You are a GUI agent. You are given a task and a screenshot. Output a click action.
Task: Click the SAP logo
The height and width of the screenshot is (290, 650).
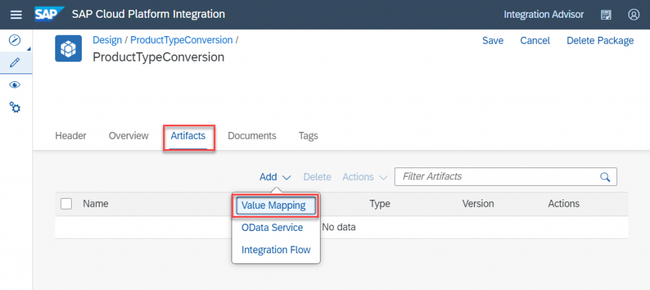click(50, 15)
